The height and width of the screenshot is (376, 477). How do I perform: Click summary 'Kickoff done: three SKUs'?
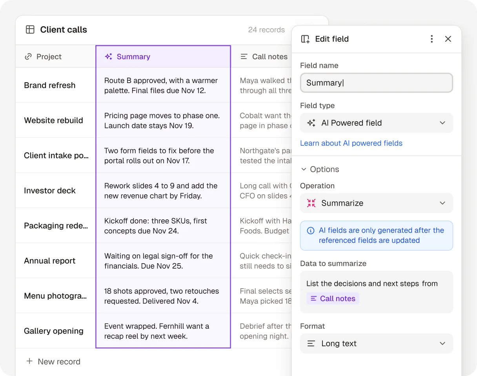click(x=163, y=226)
